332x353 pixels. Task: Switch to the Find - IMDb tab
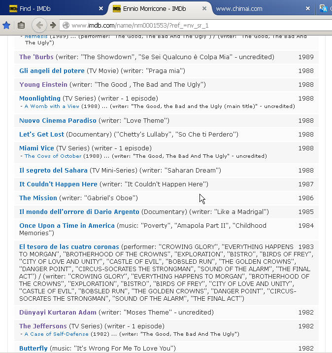point(54,8)
